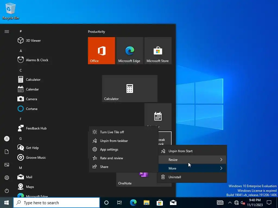Focus the Type here to search box
Screen dimensions: 278x208
coord(56,203)
